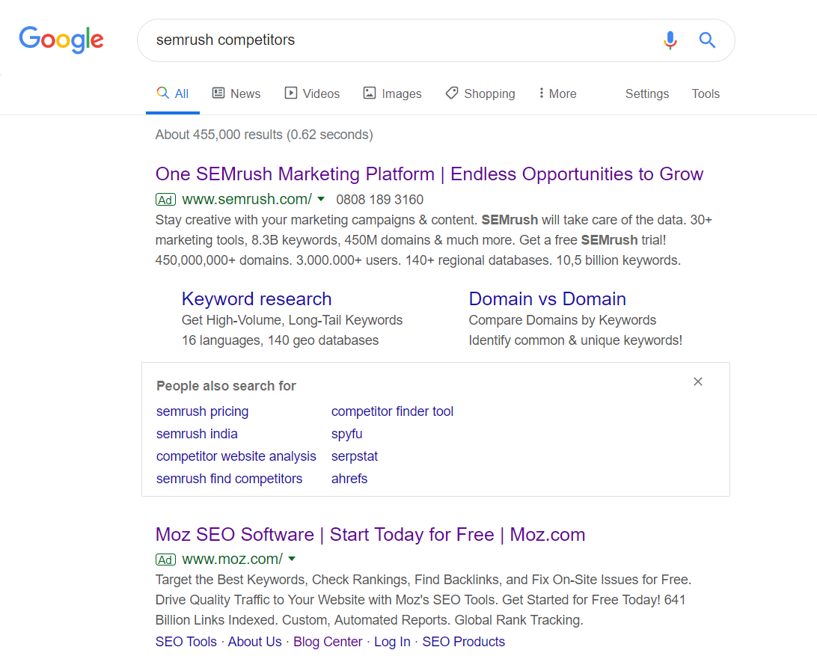Open One SEMrush Marketing Platform ad title
817x656 pixels.
(x=429, y=174)
